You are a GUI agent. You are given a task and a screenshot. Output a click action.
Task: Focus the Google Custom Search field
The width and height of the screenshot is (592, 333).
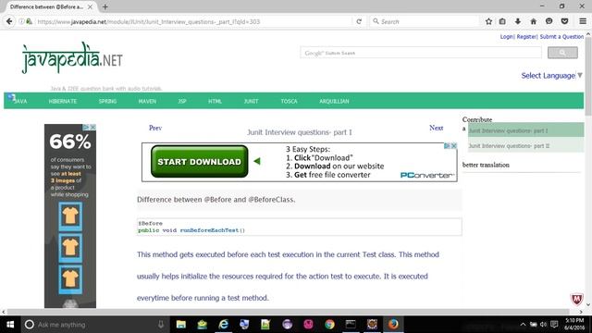pos(421,53)
